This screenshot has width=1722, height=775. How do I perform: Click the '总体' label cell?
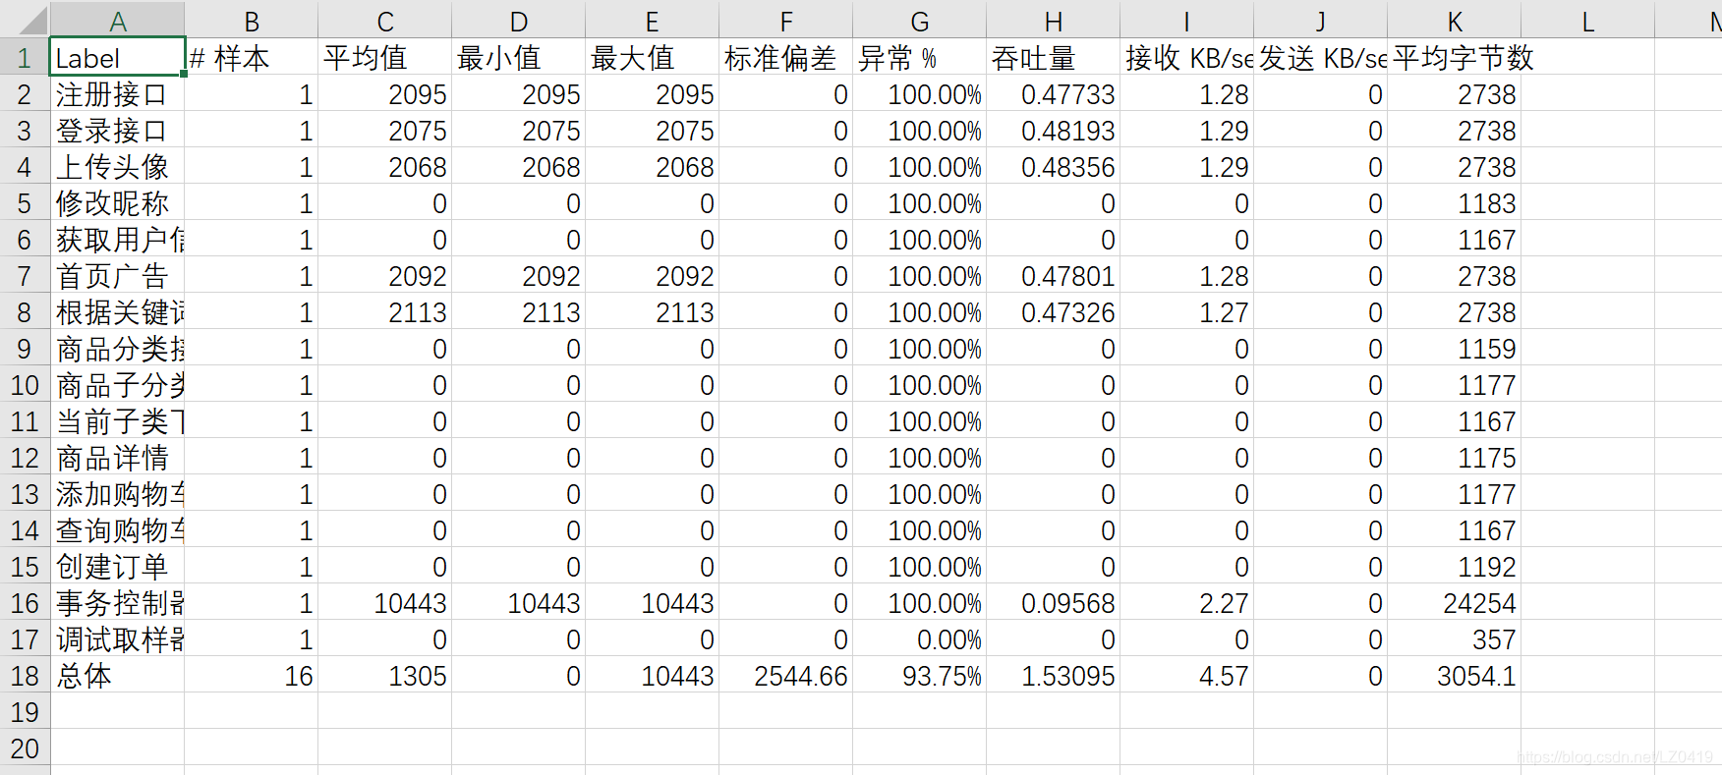point(117,676)
